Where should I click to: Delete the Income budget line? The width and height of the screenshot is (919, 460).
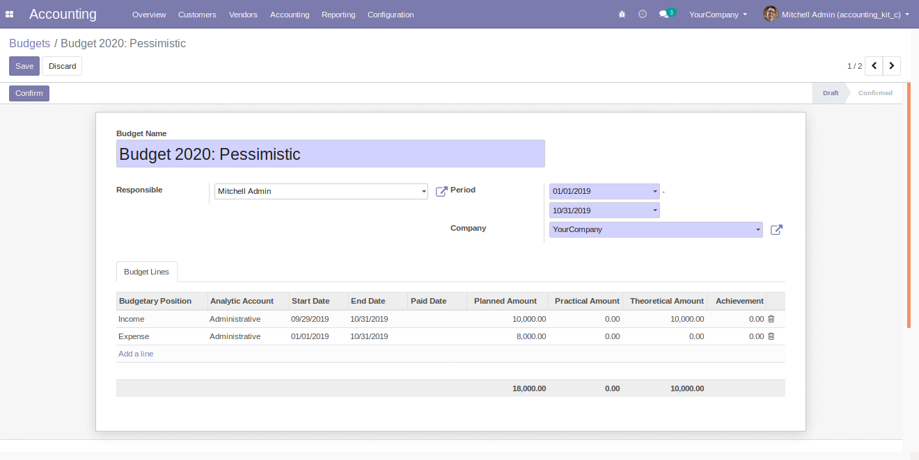(771, 319)
